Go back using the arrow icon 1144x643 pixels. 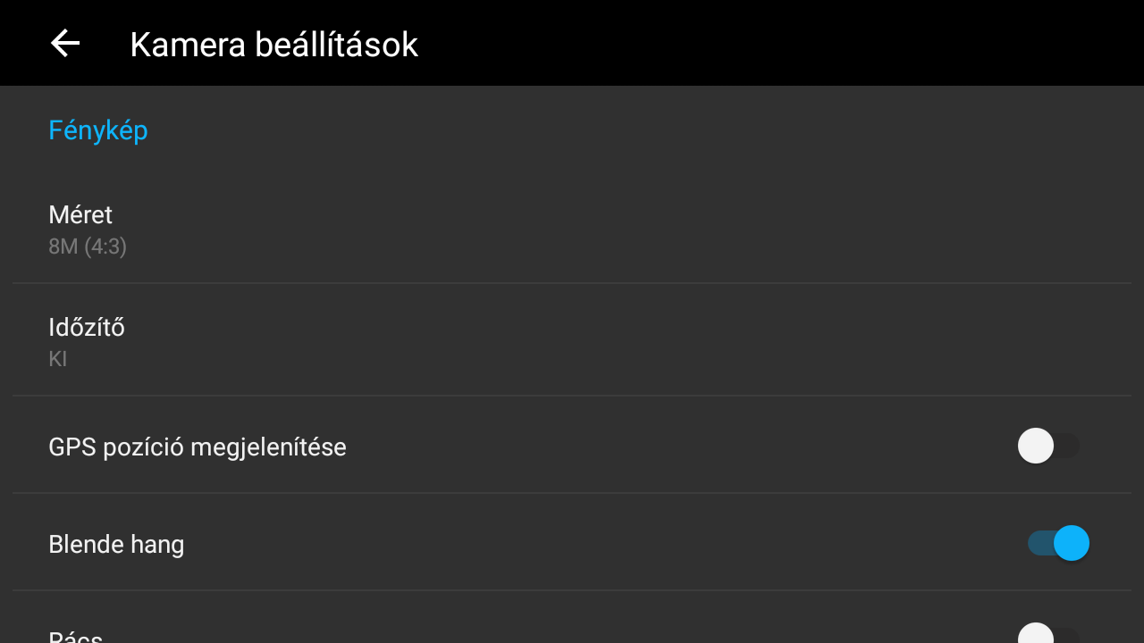[65, 43]
